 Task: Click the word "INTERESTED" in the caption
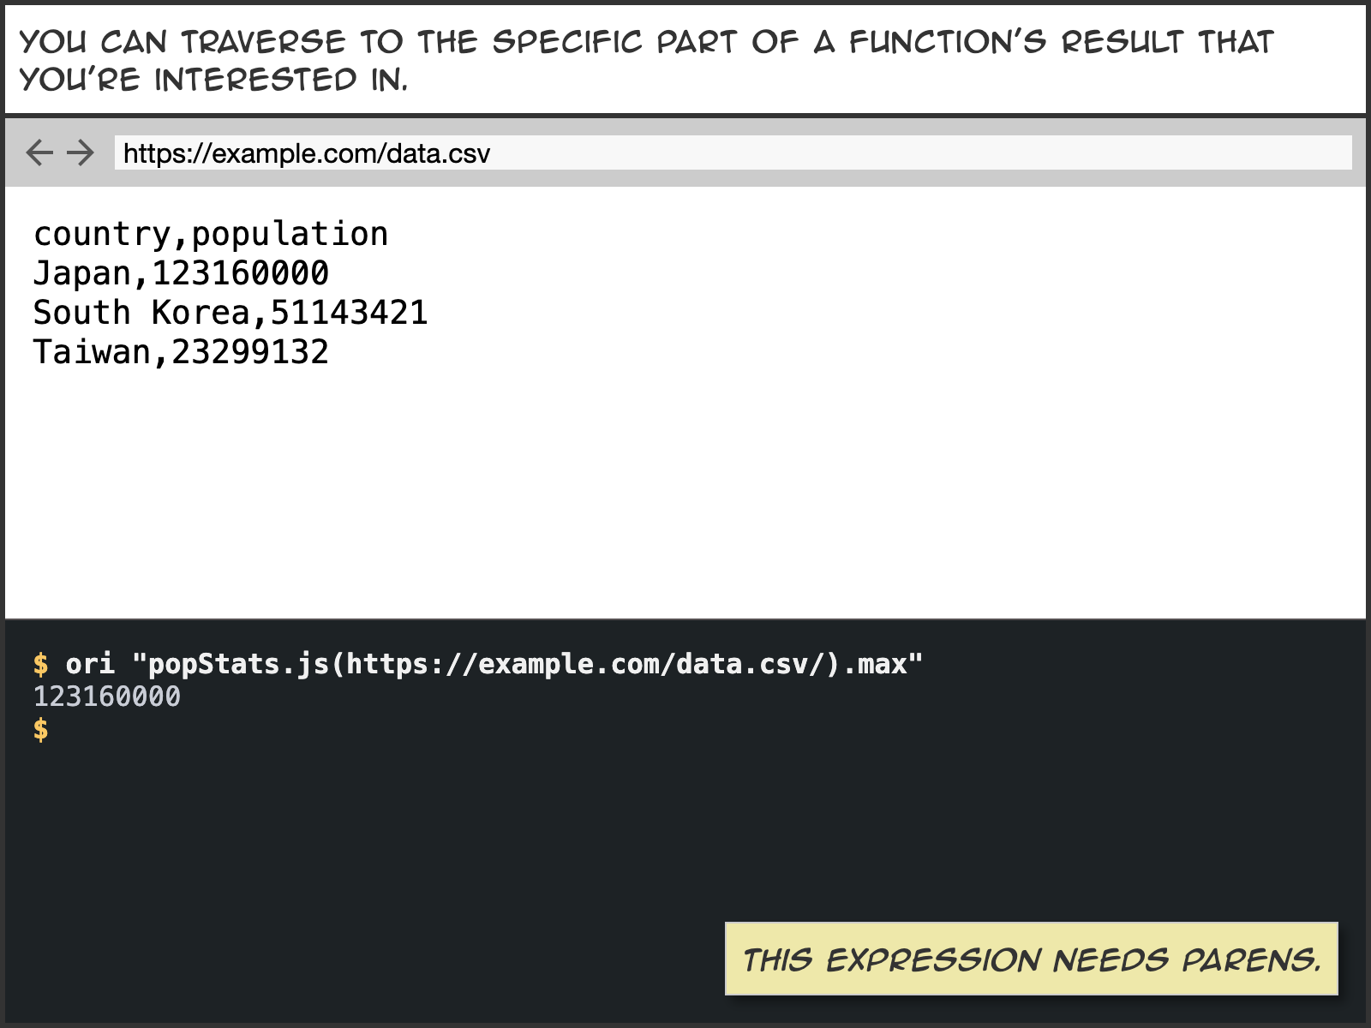pos(255,80)
